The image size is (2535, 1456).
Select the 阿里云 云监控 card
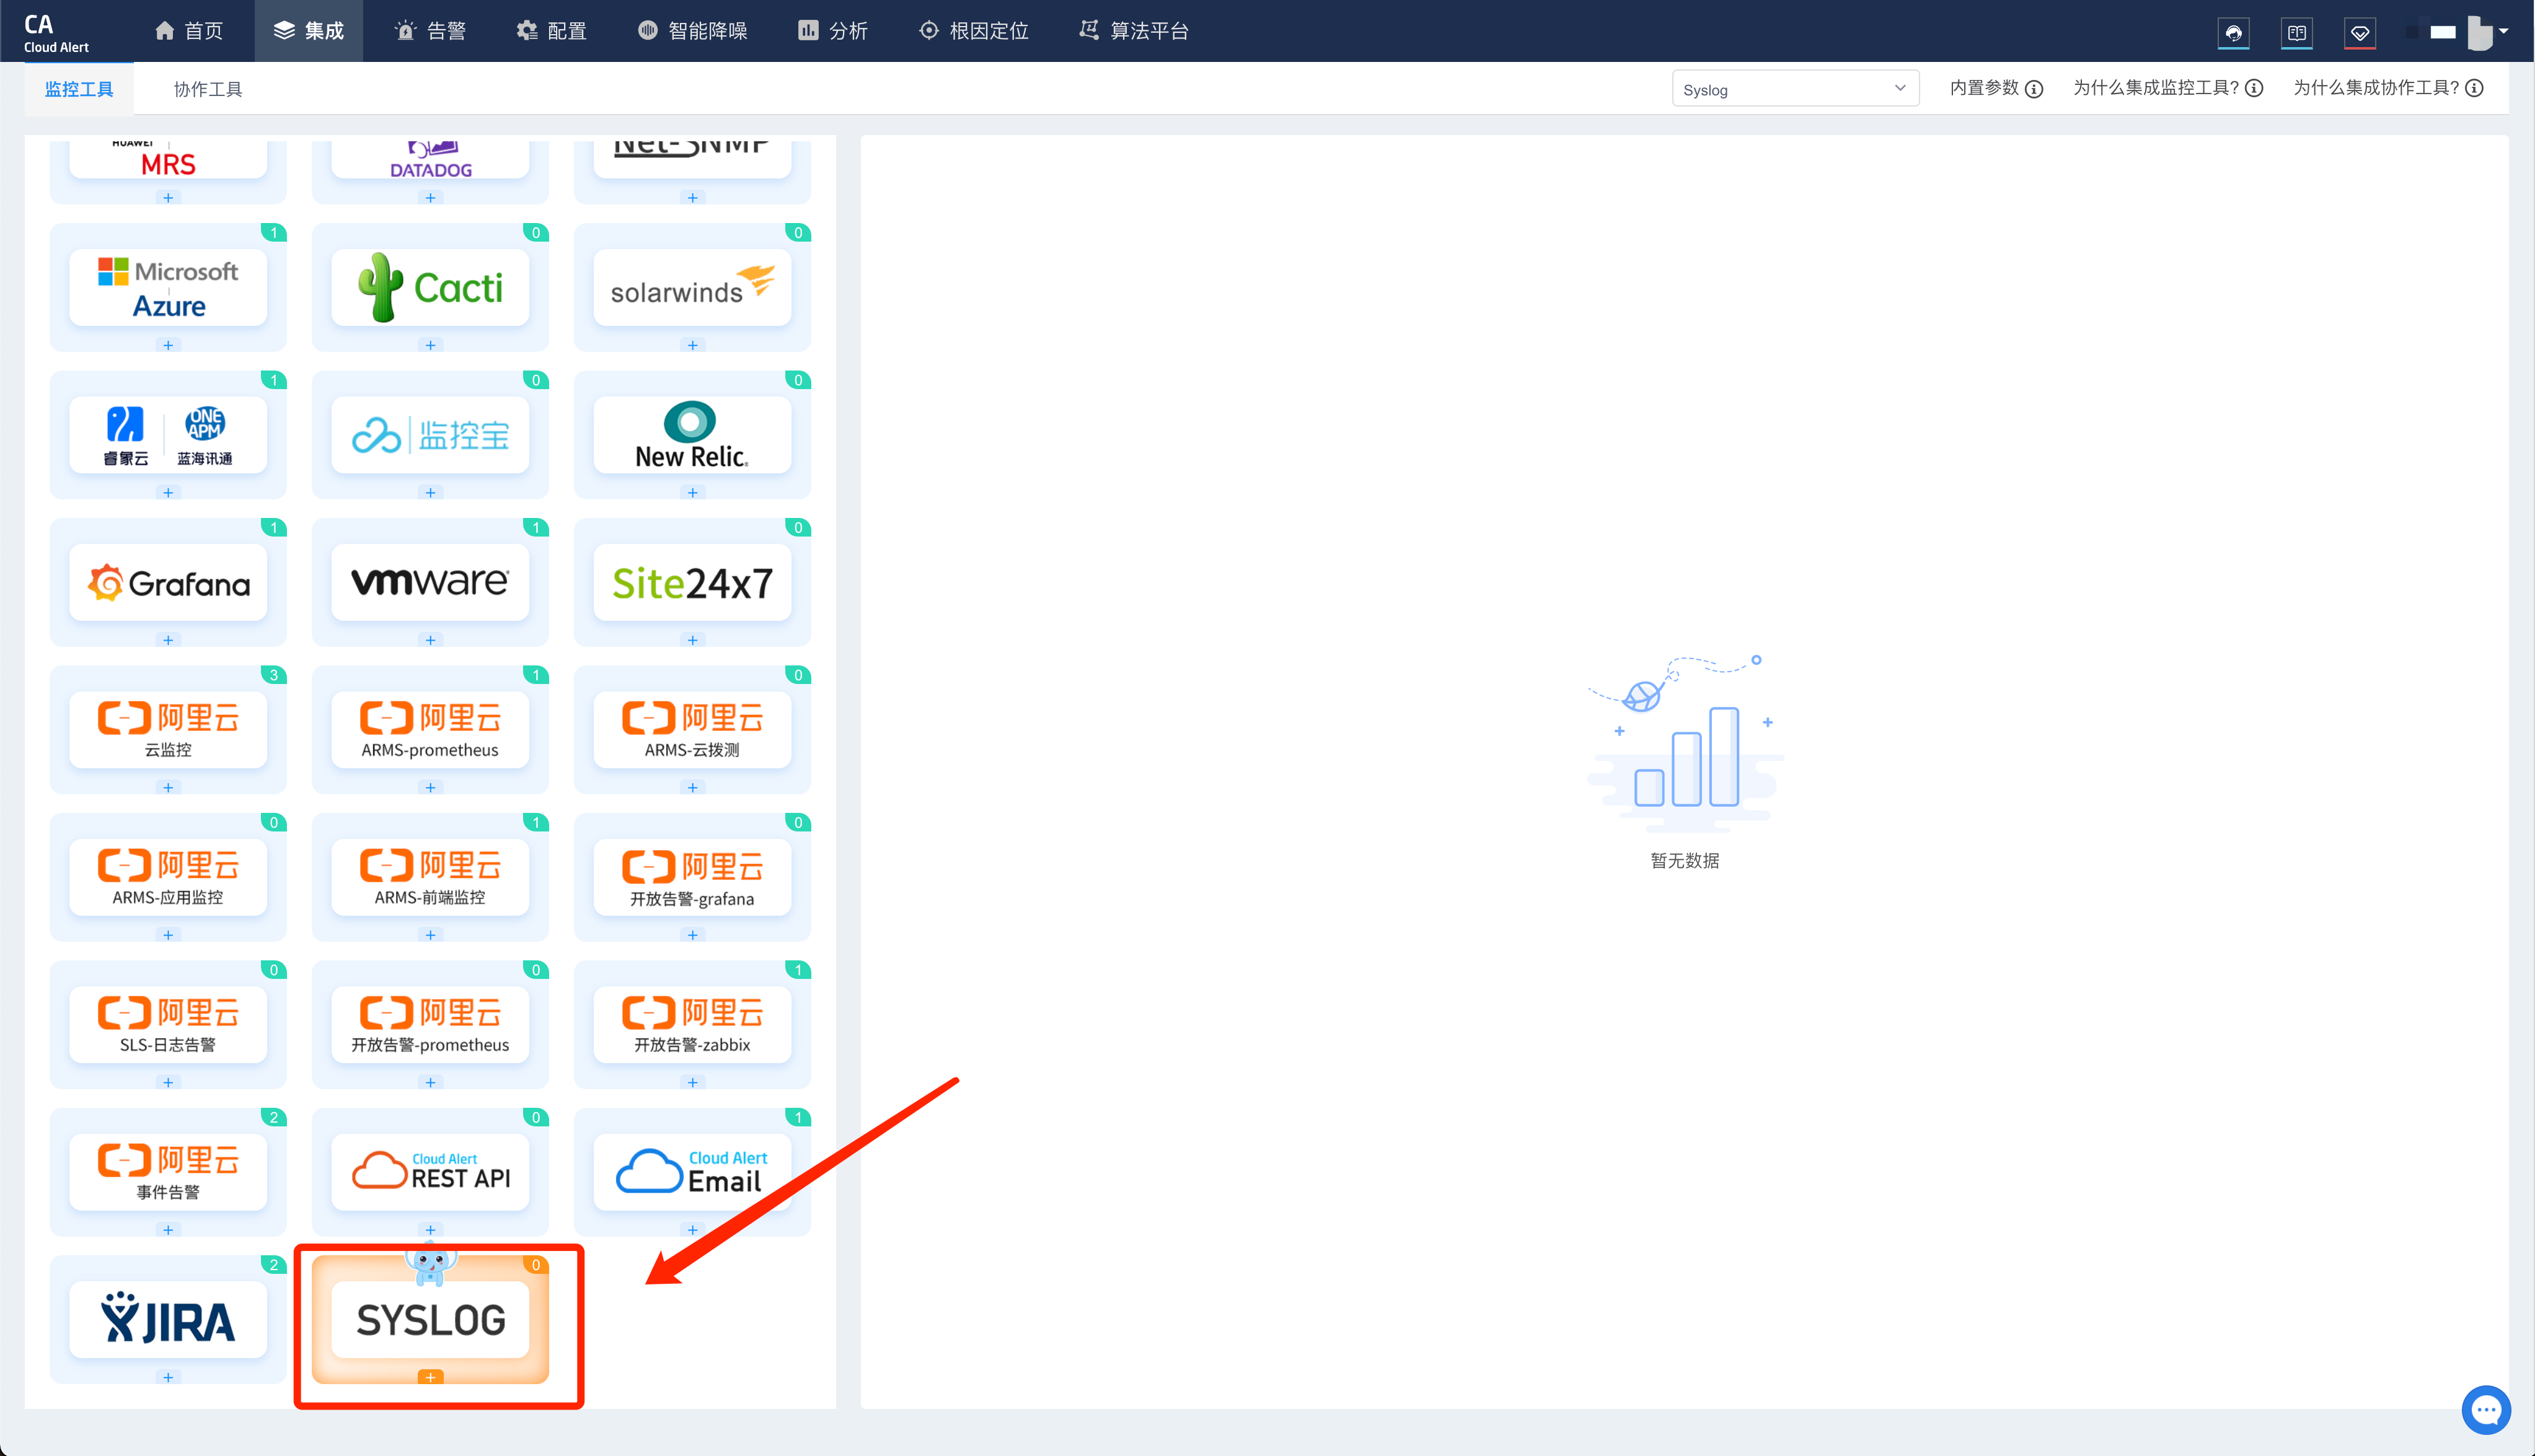[168, 730]
